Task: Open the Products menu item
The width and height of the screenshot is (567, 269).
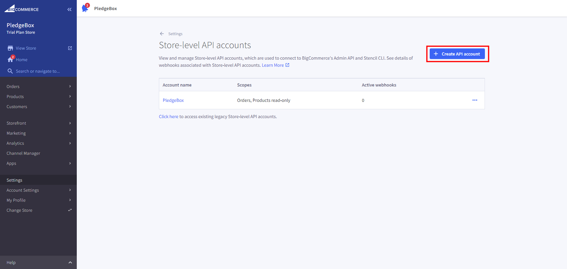Action: point(15,97)
